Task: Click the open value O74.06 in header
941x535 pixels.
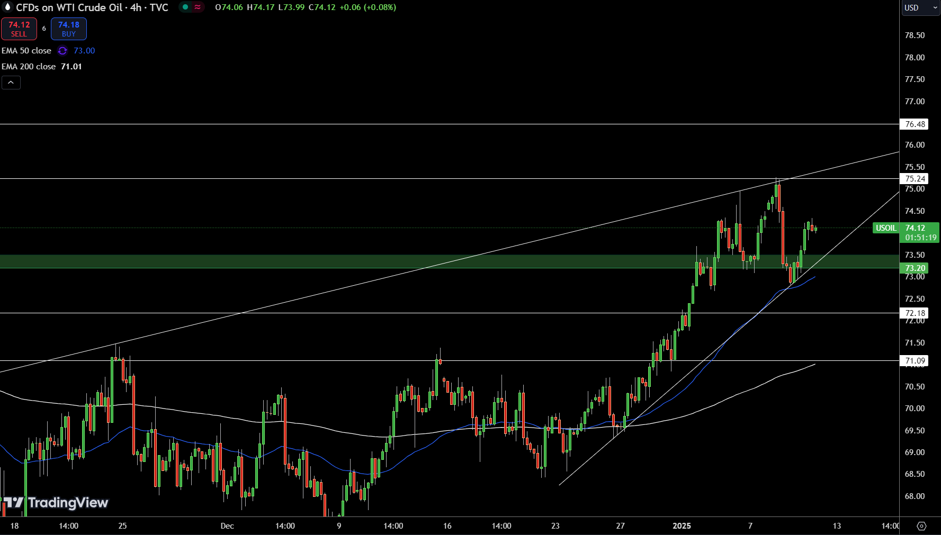Action: [x=229, y=7]
